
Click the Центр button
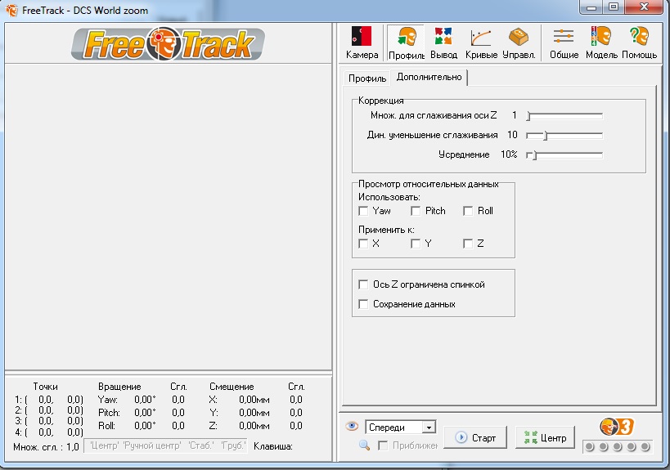tap(545, 437)
